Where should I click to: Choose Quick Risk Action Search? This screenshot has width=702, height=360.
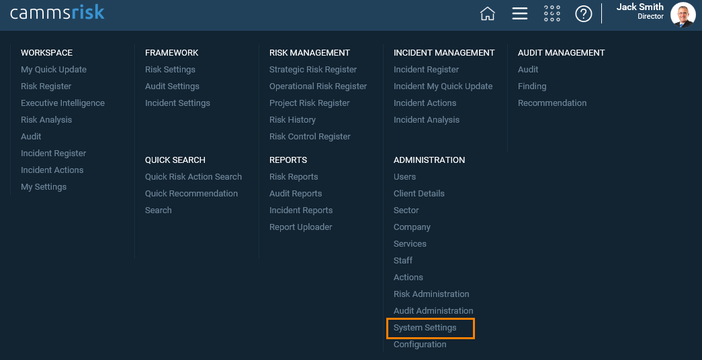pyautogui.click(x=193, y=177)
